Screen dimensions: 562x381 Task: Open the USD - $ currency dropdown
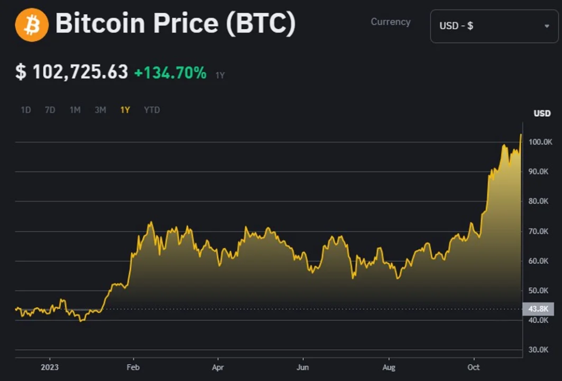coord(494,26)
